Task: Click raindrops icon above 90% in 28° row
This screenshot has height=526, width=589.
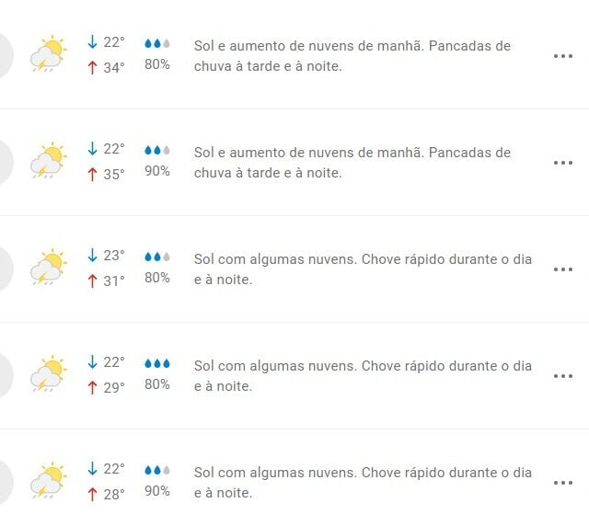Action: (157, 470)
